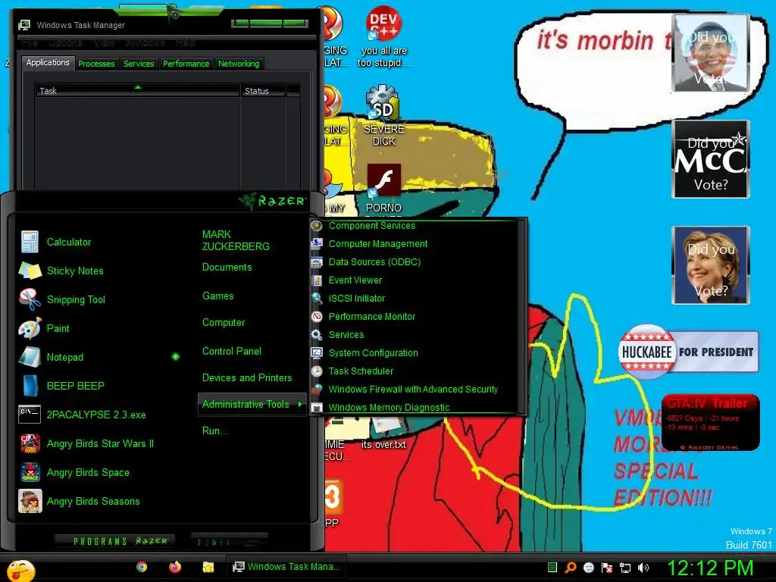Open BEEP BEEP program
Viewport: 776px width, 582px height.
pyautogui.click(x=62, y=386)
